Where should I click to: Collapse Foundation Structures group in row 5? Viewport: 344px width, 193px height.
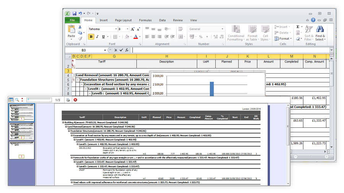(x=78, y=80)
